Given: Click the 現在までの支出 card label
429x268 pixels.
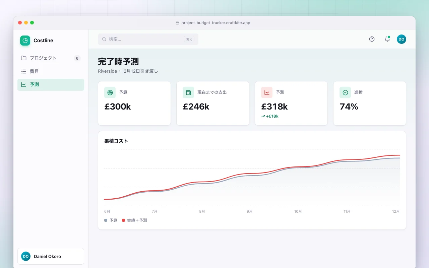Looking at the screenshot, I should (x=212, y=92).
